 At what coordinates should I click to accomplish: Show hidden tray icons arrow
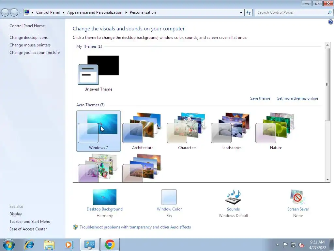tap(277, 245)
